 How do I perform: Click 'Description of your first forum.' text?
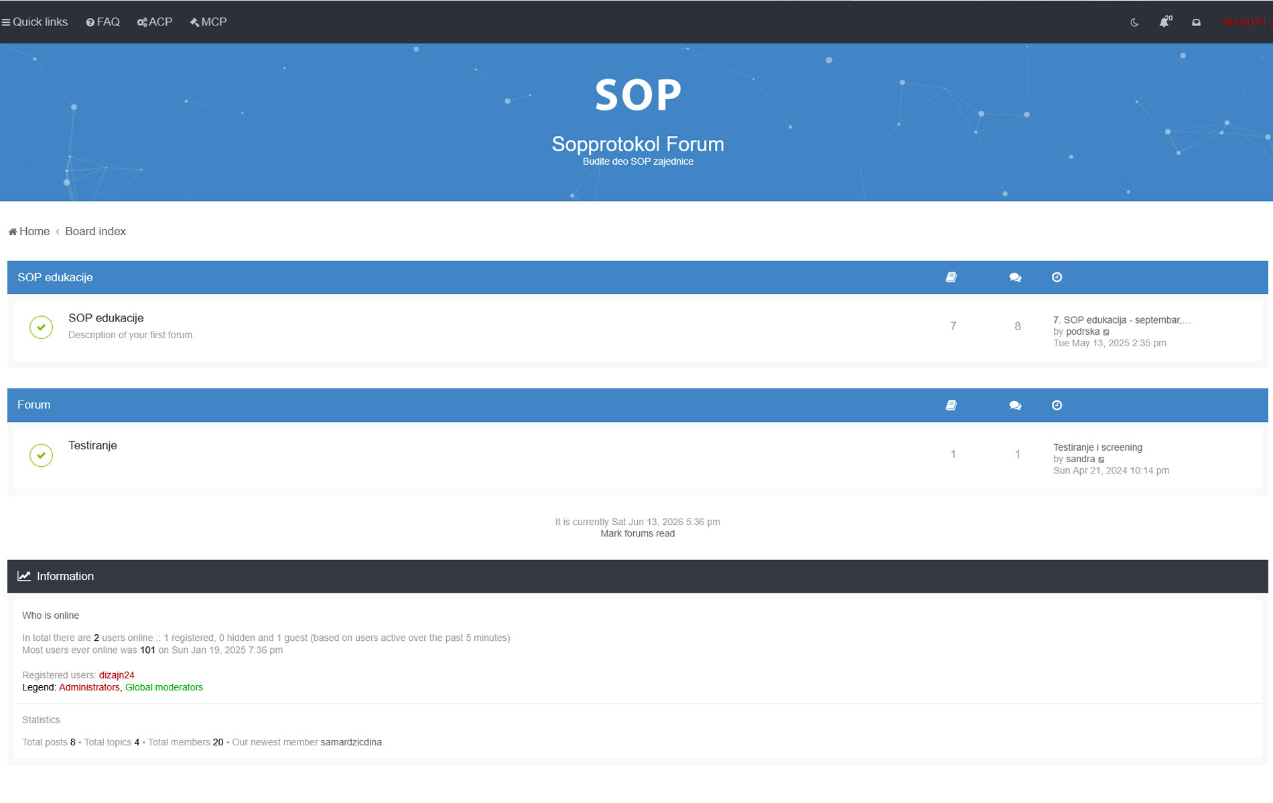click(x=131, y=335)
